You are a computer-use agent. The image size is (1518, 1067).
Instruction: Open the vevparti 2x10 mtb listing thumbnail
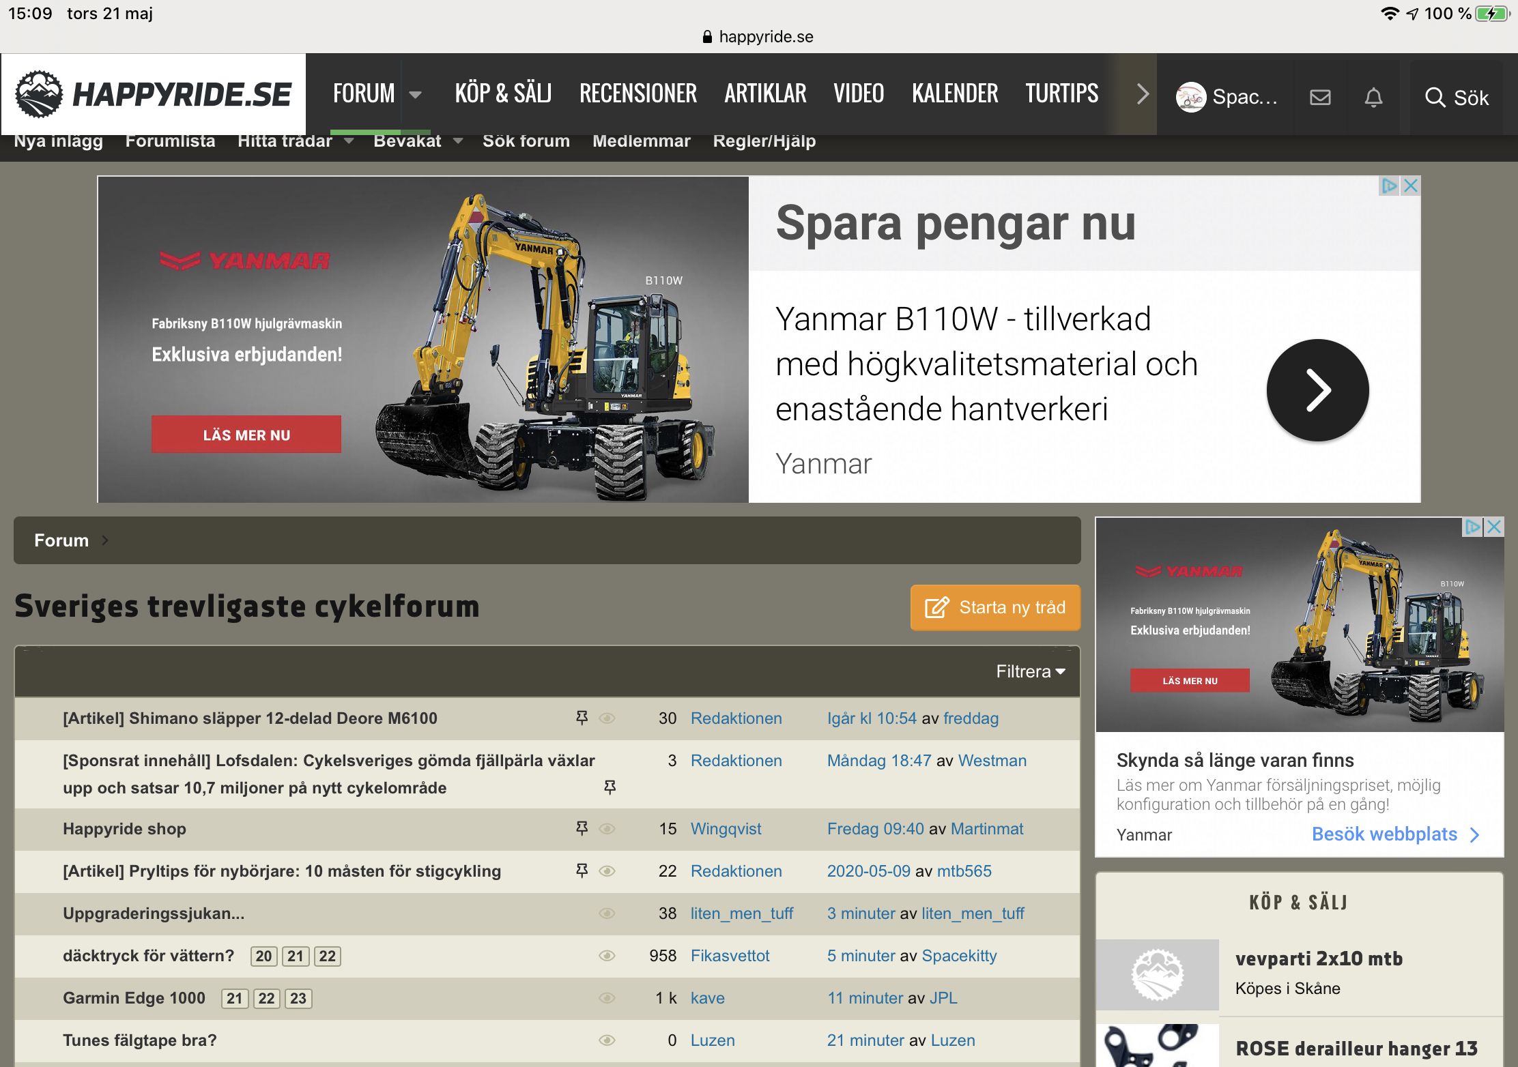[x=1157, y=975]
